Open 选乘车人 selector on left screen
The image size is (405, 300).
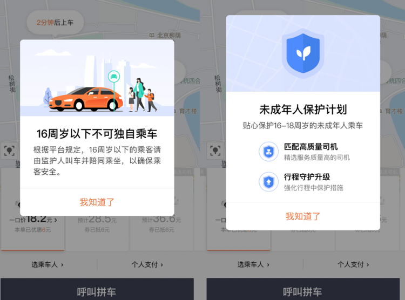[x=48, y=264]
